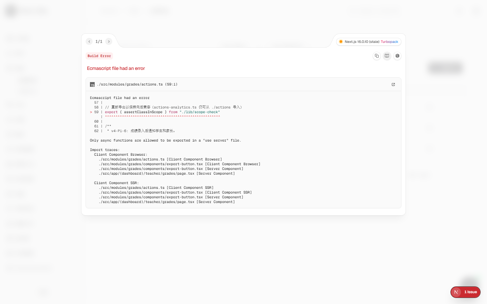Go to previous error with left chevron
Image resolution: width=487 pixels, height=304 pixels.
point(89,42)
